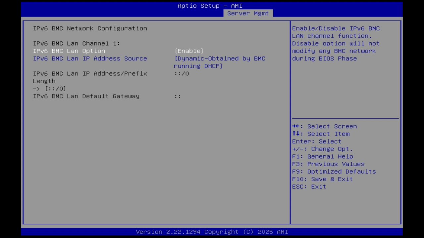Click the Enter Select hint
This screenshot has width=424, height=238.
[x=316, y=141]
